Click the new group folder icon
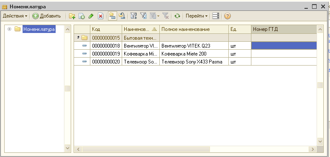This screenshot has width=330, height=157. [x=72, y=16]
